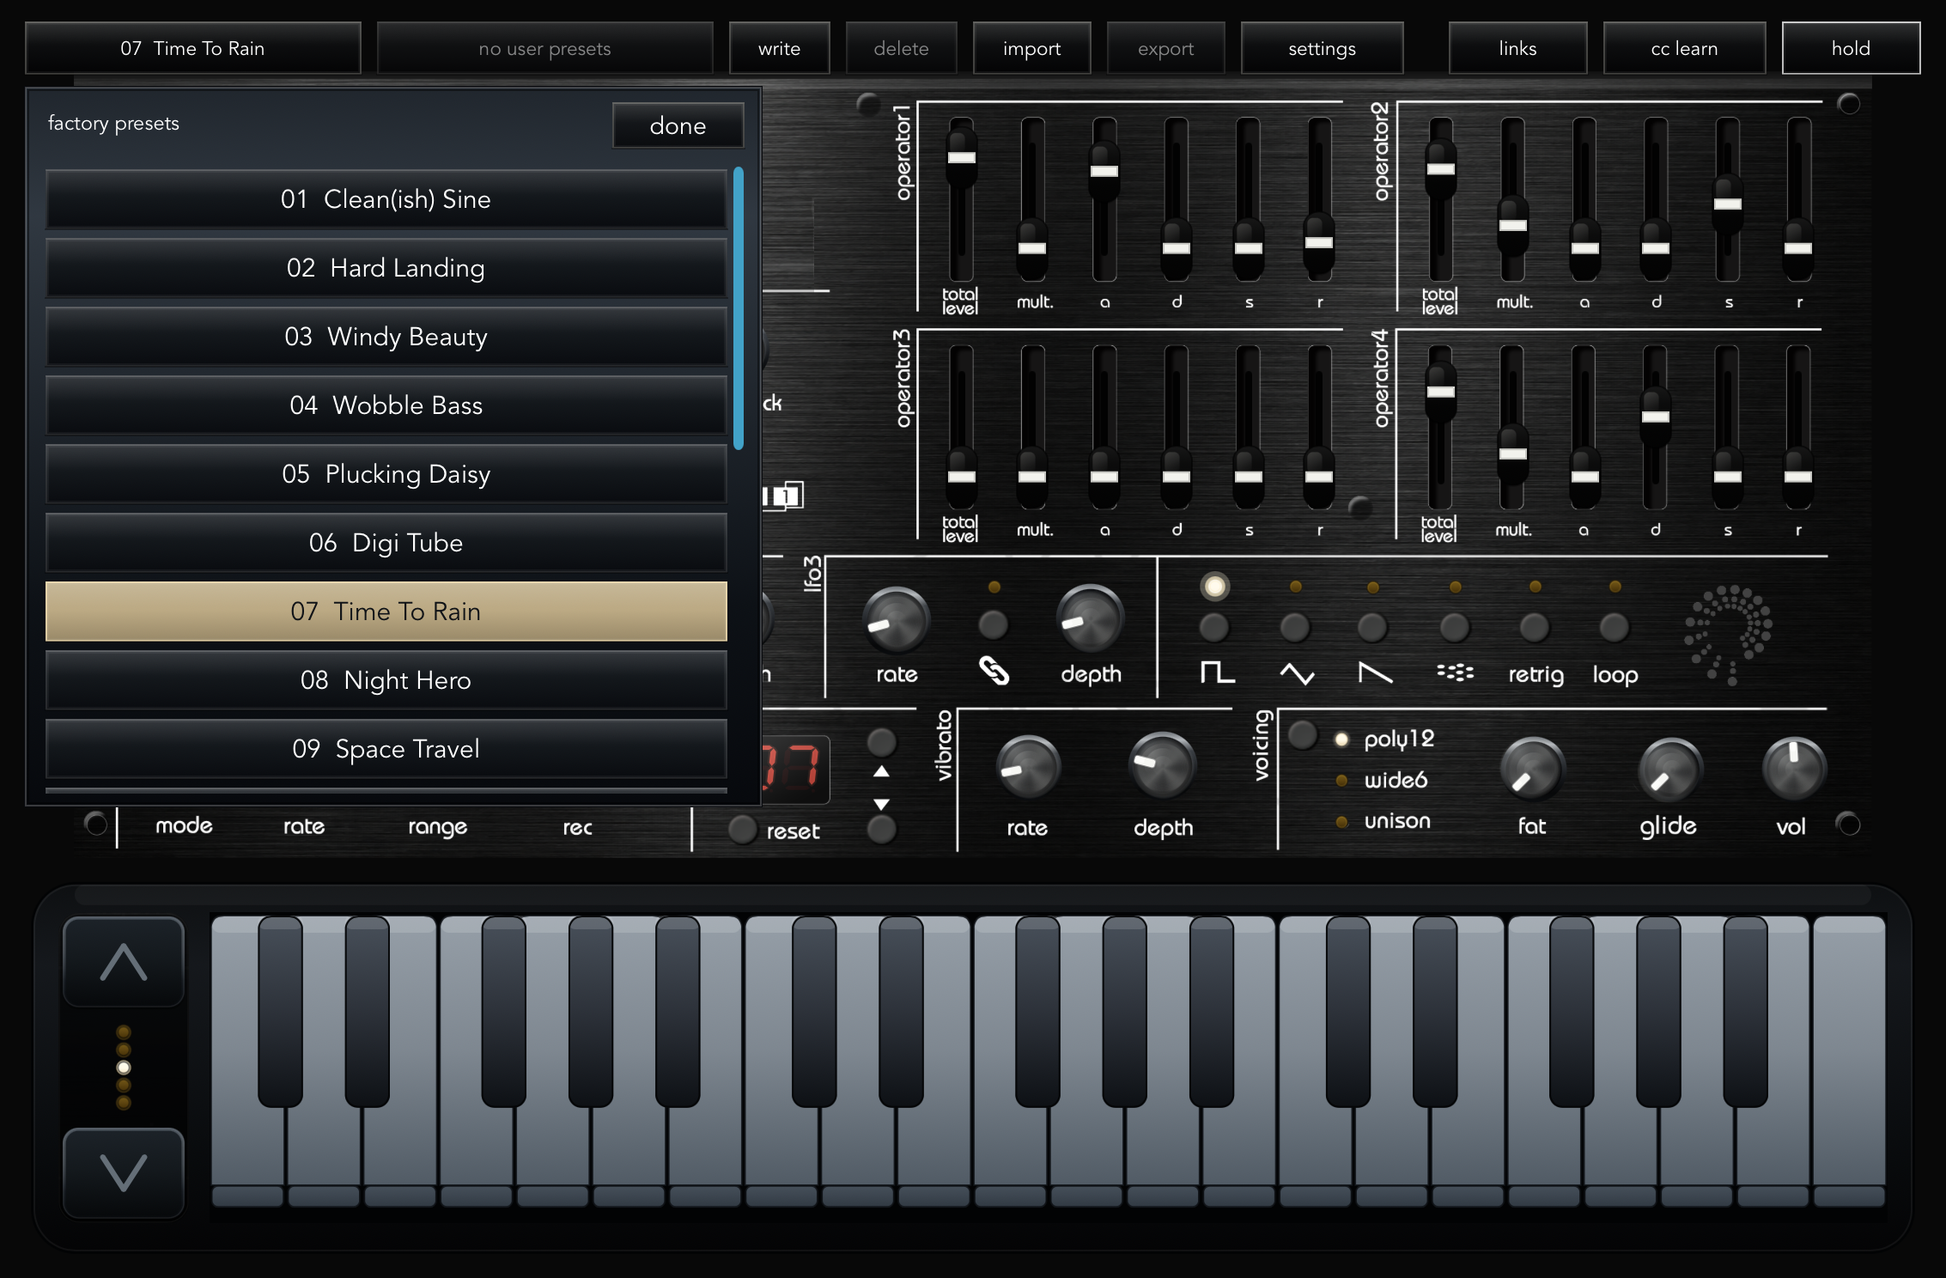Click the export button
Image resolution: width=1946 pixels, height=1278 pixels.
coord(1165,48)
